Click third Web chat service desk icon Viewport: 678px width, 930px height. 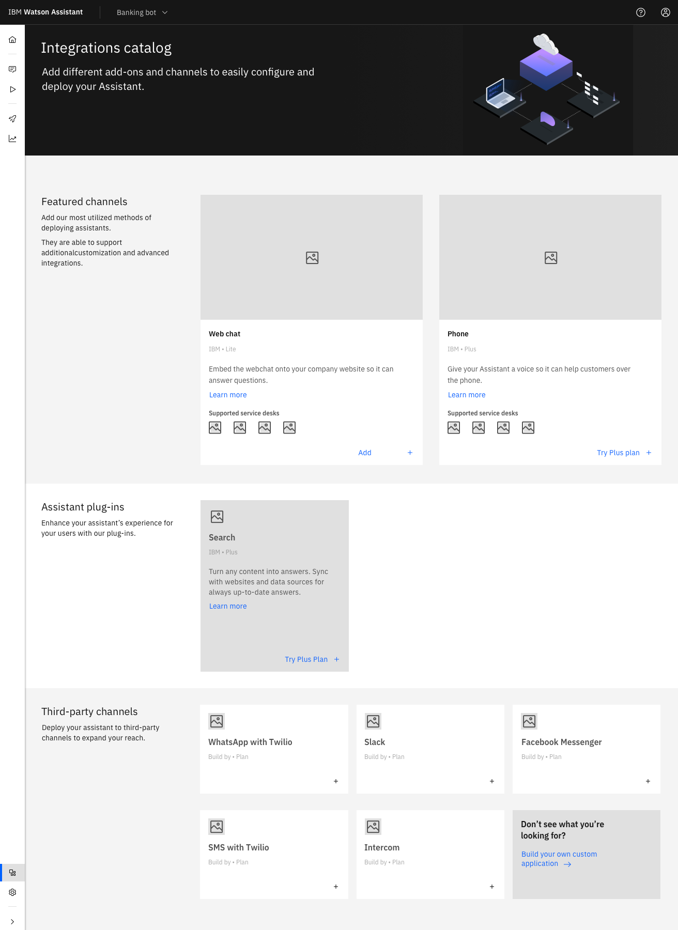[265, 428]
